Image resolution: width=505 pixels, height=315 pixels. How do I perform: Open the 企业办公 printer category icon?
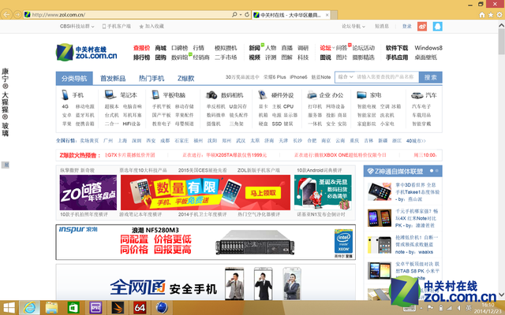pos(312,94)
